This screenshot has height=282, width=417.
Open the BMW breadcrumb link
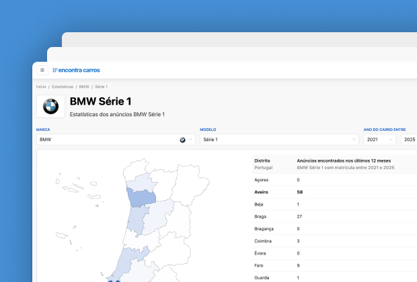coord(84,87)
